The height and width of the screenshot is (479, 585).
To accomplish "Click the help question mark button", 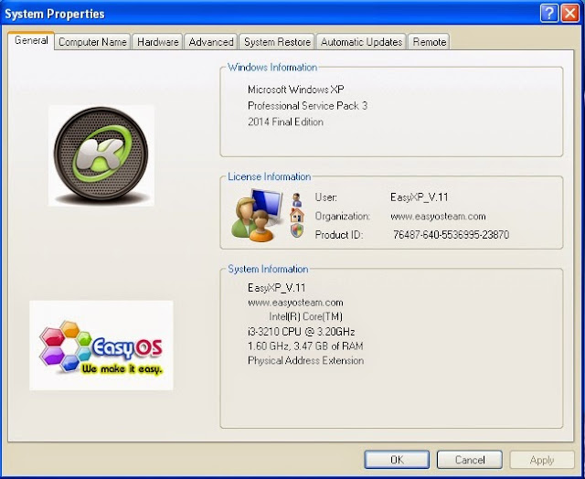I will point(549,13).
